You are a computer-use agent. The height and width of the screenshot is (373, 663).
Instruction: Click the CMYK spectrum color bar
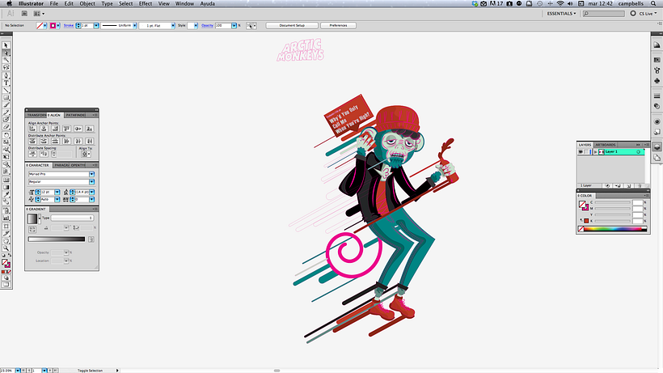(x=615, y=229)
